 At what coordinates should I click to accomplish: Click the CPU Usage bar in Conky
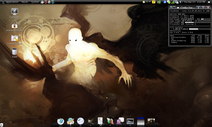point(197,22)
